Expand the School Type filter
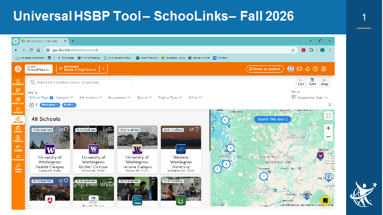Viewport: 383px width, 215px height. pos(41,97)
